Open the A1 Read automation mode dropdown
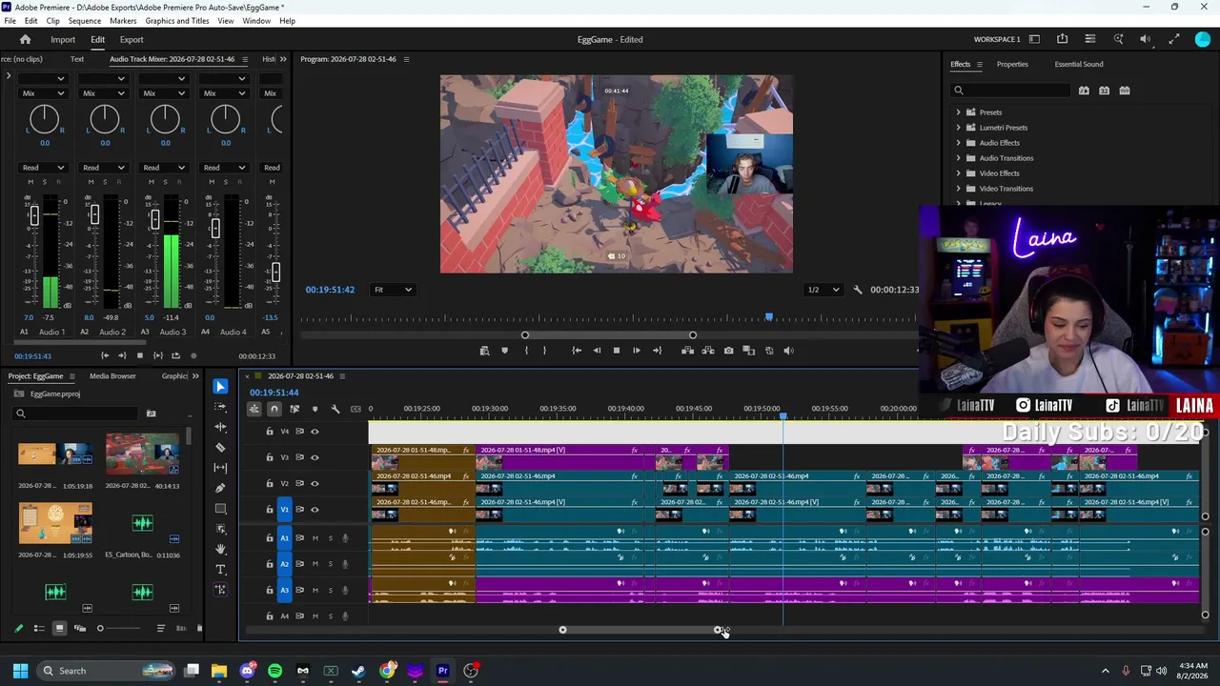 tap(43, 168)
